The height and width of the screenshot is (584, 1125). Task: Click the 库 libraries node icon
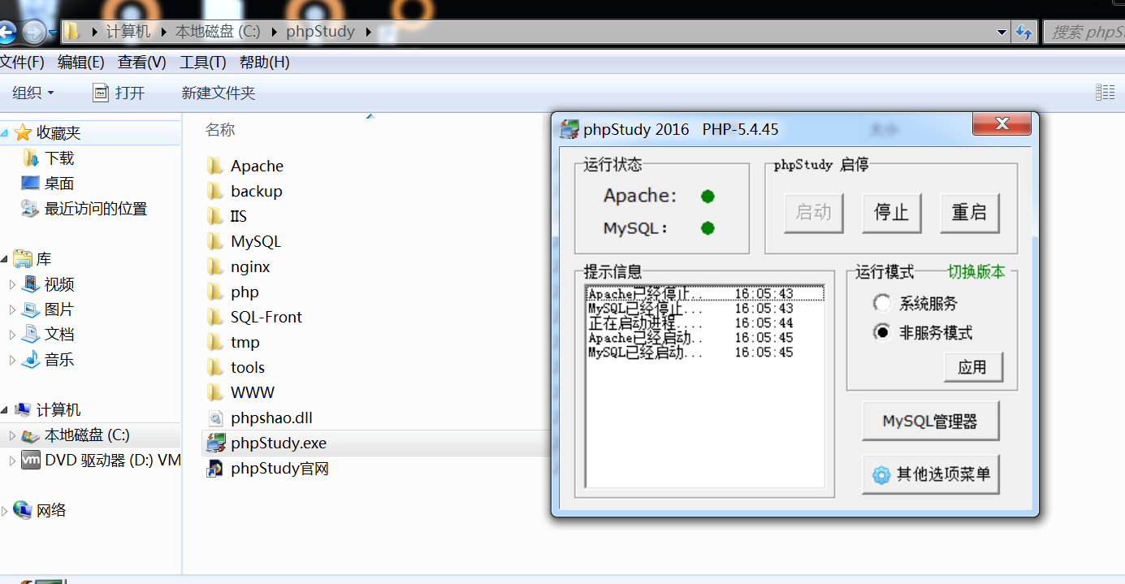[23, 258]
